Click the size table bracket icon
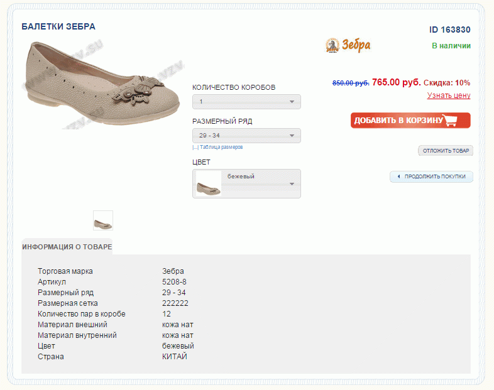This screenshot has width=494, height=390. [195, 148]
